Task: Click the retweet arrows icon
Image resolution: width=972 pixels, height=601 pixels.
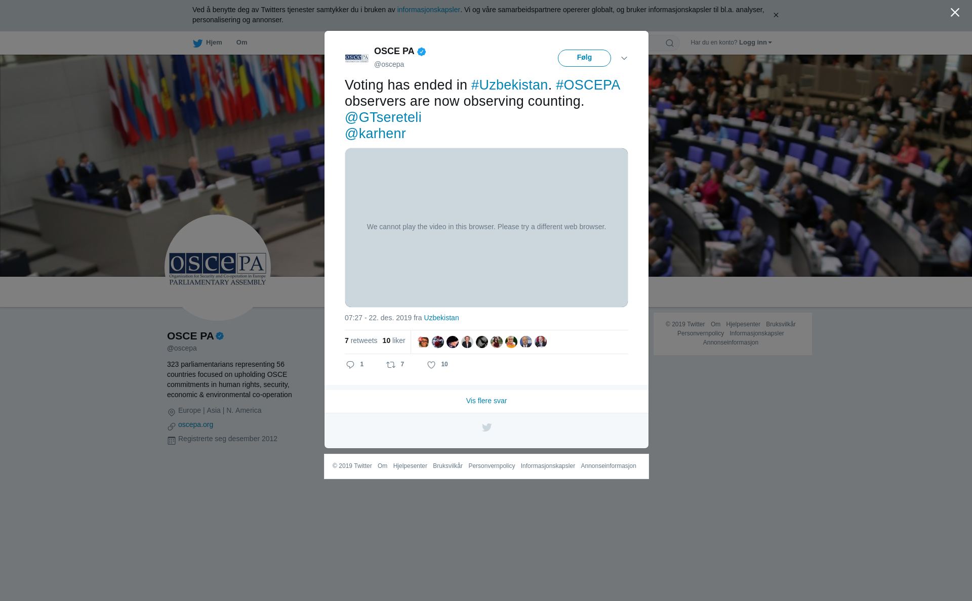Action: point(391,365)
